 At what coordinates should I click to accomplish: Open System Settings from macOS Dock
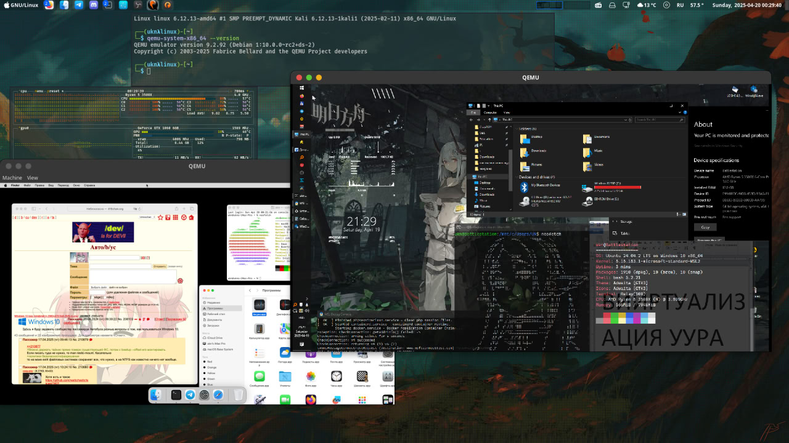[x=204, y=395]
